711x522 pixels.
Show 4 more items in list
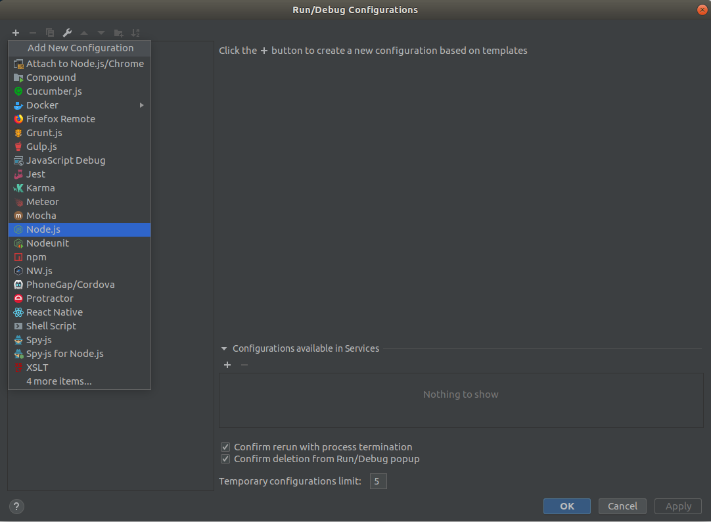[80, 381]
